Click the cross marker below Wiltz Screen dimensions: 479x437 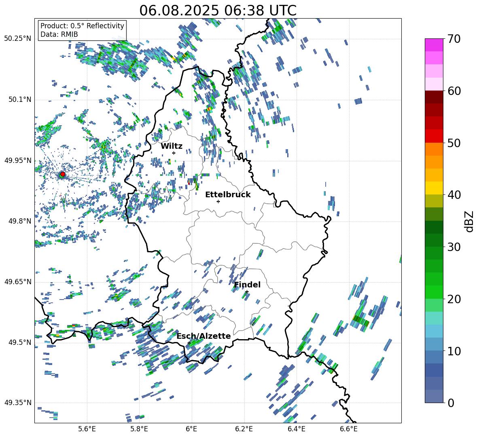(174, 153)
